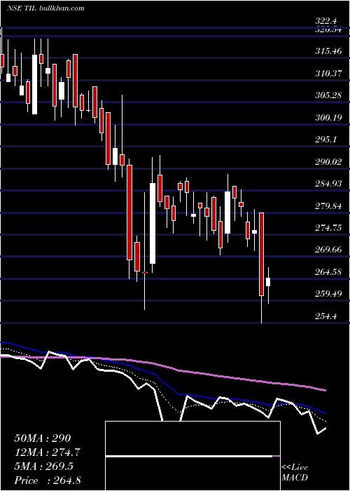Click the tall white candle closing near 285
Image resolution: width=350 pixels, height=491 pixels.
[153, 223]
